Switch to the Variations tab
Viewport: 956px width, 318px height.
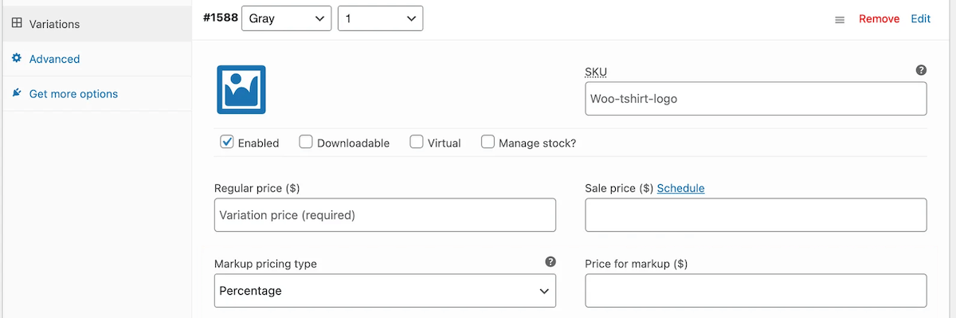click(x=96, y=24)
